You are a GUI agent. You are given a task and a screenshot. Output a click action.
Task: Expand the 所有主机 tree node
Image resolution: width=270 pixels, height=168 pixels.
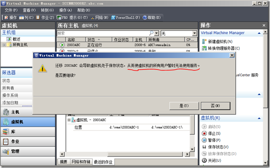4,45
